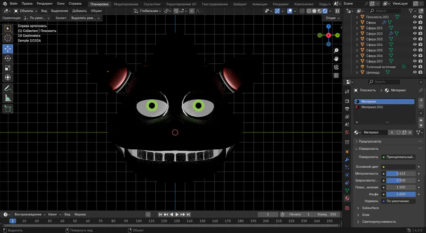Viewport: 426px width, 233px height.
Task: Open the Файл menu
Action: (14, 4)
